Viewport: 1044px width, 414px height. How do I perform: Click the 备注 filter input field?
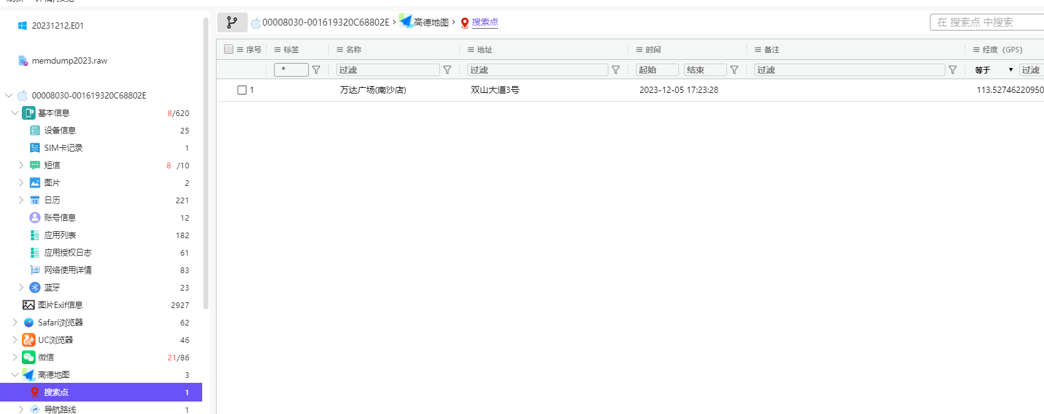pyautogui.click(x=850, y=70)
